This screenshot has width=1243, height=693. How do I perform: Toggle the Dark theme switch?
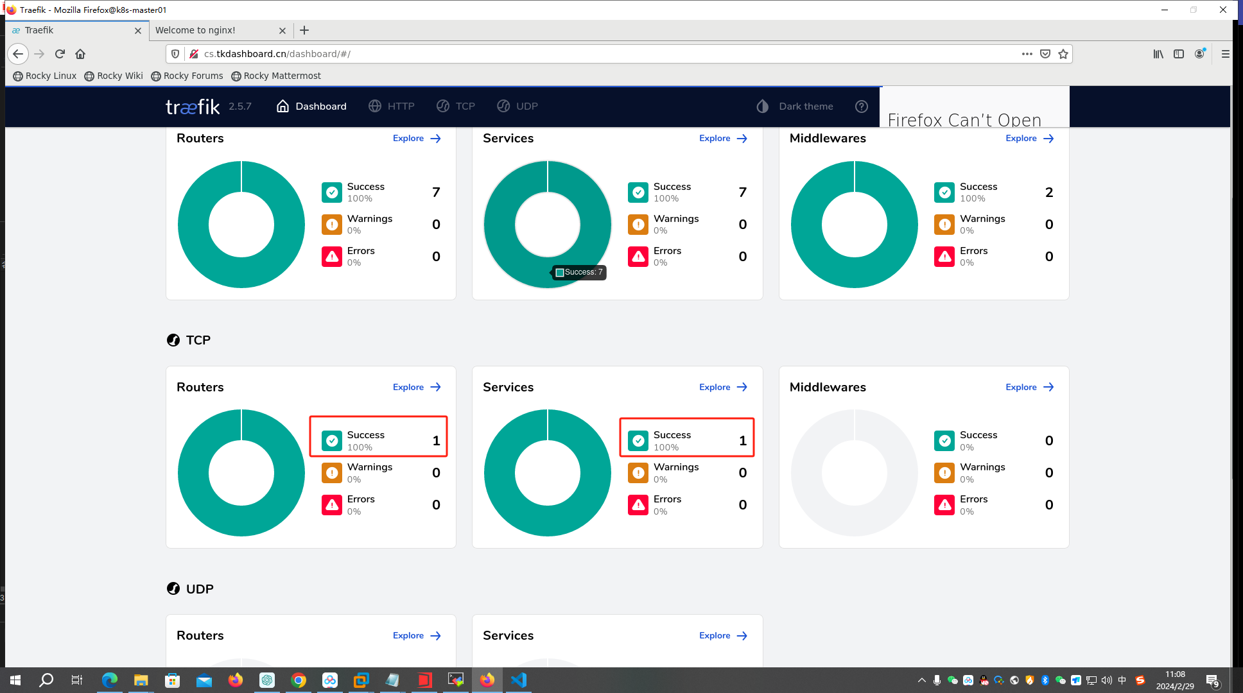click(x=795, y=107)
